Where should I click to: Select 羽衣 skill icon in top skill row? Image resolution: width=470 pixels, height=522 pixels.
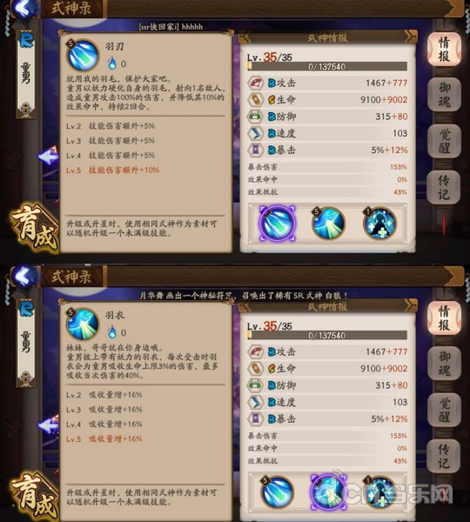tap(328, 223)
